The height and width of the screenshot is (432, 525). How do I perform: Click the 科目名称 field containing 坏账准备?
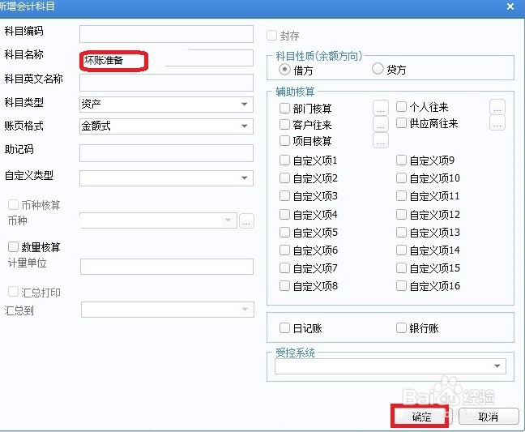[166, 60]
